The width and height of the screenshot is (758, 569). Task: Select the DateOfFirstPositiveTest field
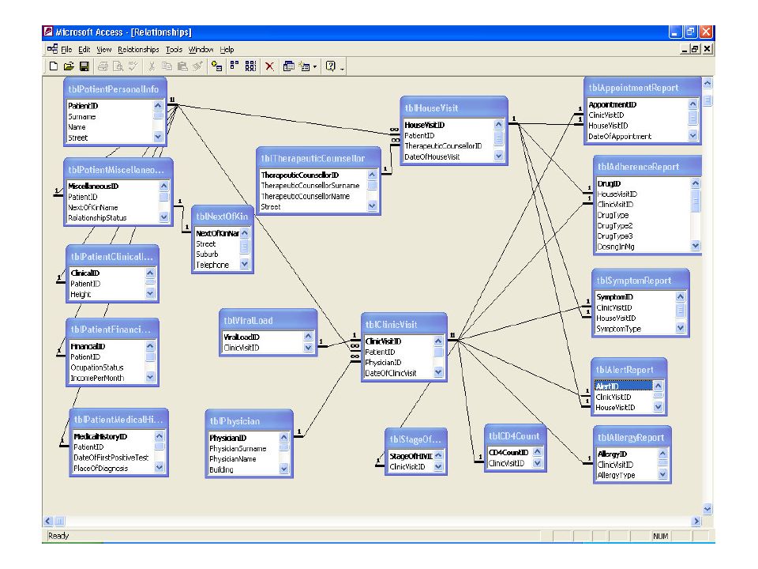tap(111, 458)
